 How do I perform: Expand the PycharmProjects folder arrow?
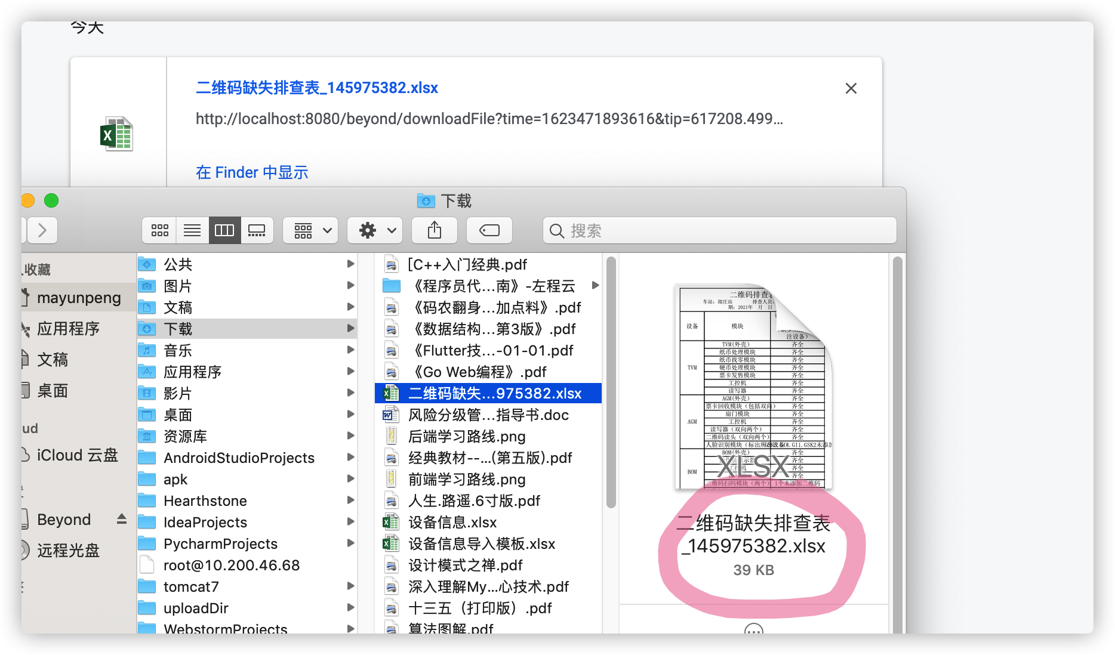[351, 543]
